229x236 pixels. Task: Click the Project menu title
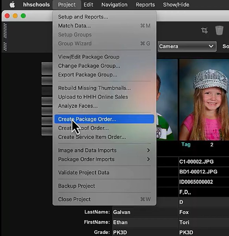(x=67, y=5)
